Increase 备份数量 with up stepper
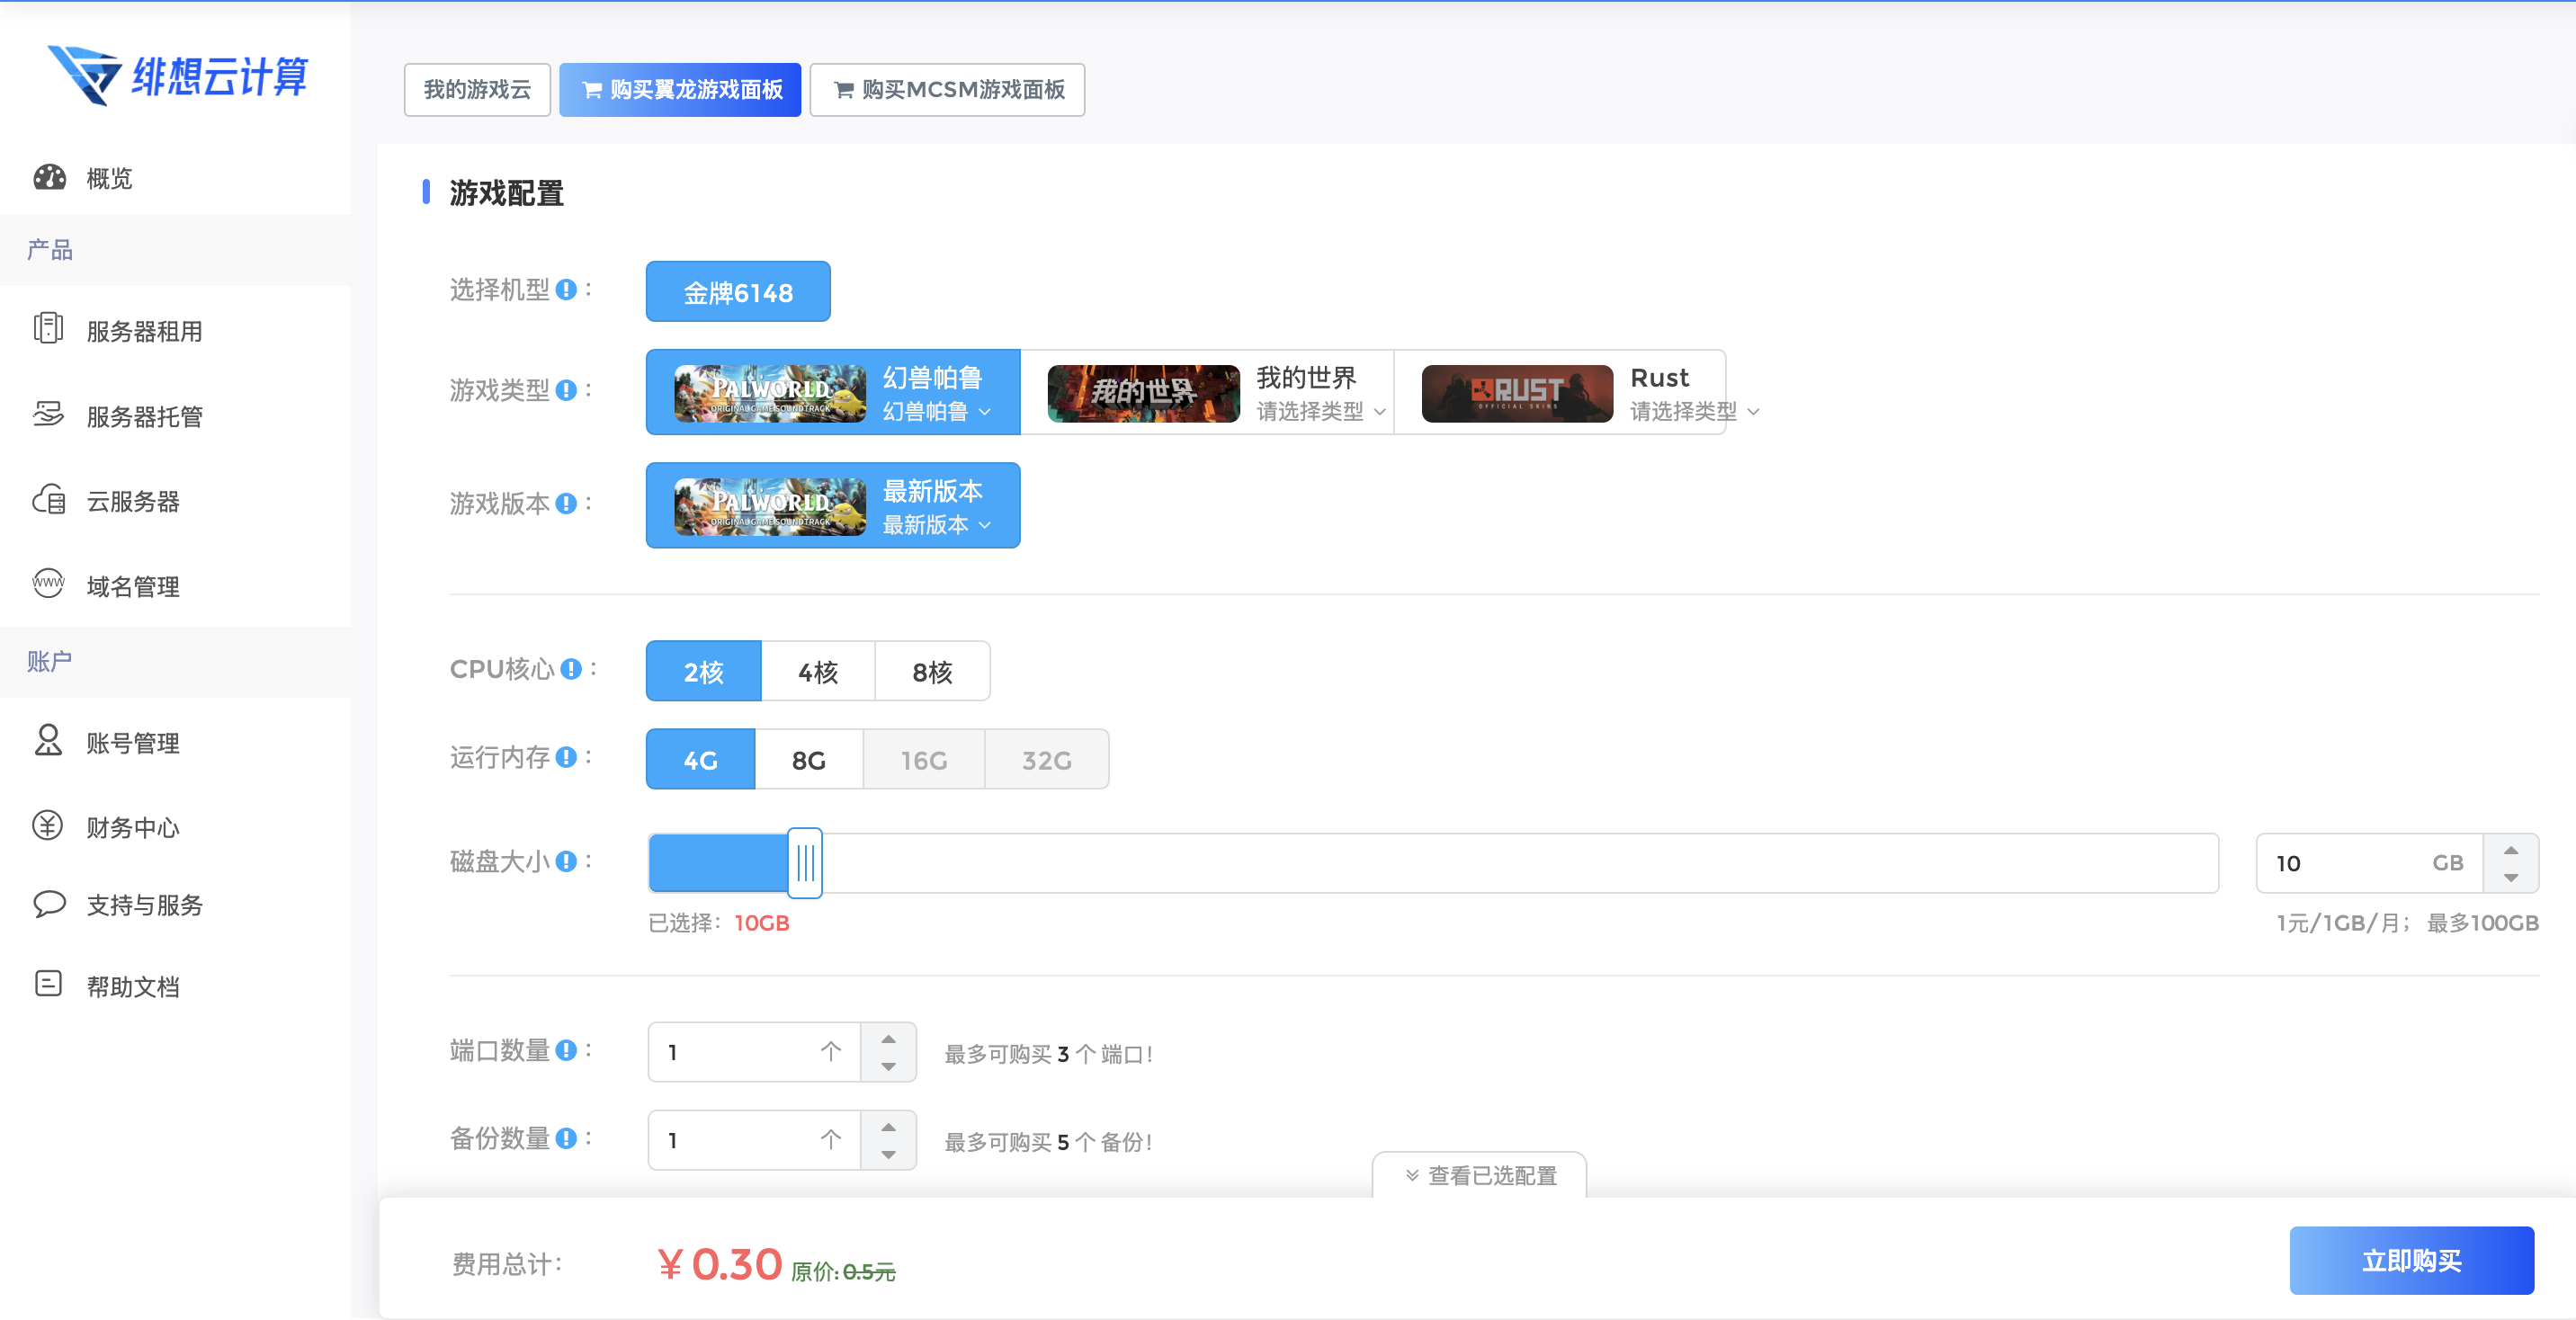Screen dimensions: 2576x1320 pyautogui.click(x=888, y=1126)
